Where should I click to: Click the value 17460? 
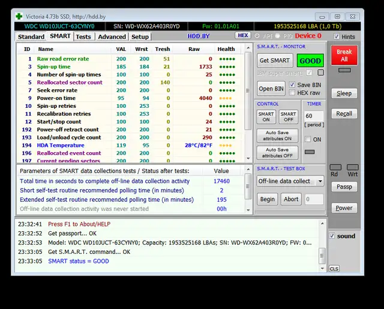tap(221, 181)
